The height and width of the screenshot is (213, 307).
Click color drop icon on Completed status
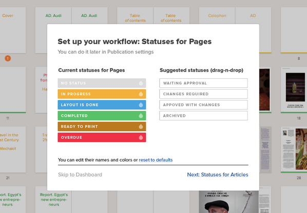pos(141,116)
